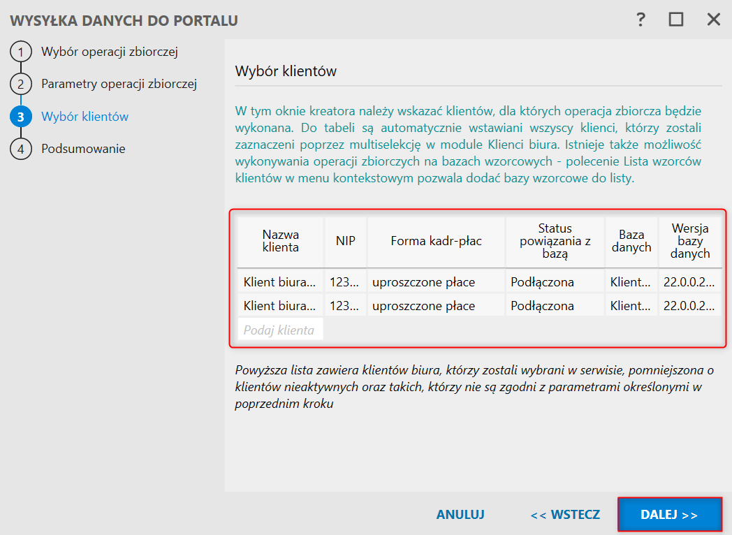Sort by Nazwa klienta column header
Image resolution: width=732 pixels, height=535 pixels.
(x=281, y=242)
